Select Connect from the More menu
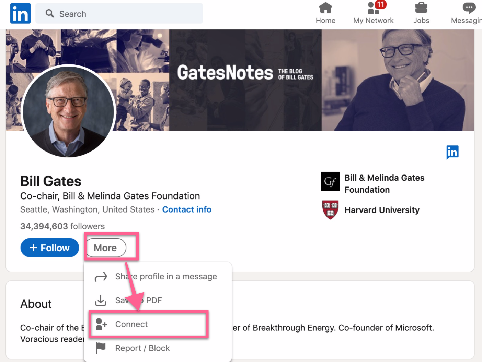482x362 pixels. pyautogui.click(x=131, y=324)
